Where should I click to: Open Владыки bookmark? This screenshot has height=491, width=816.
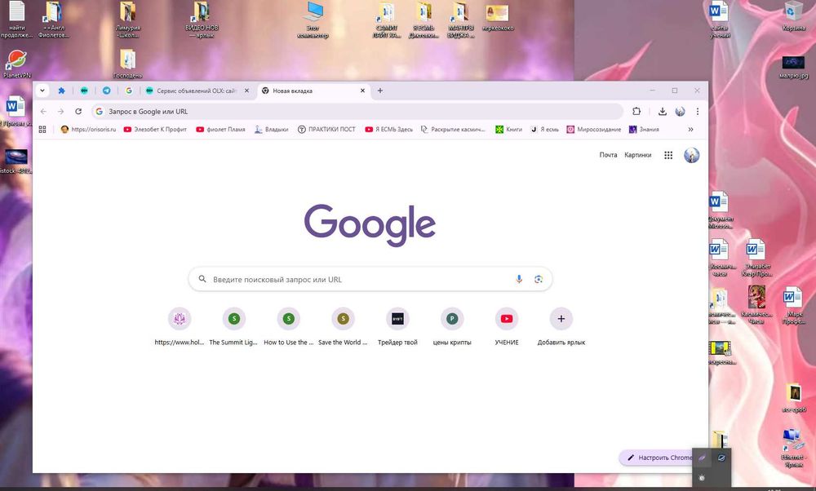[271, 130]
